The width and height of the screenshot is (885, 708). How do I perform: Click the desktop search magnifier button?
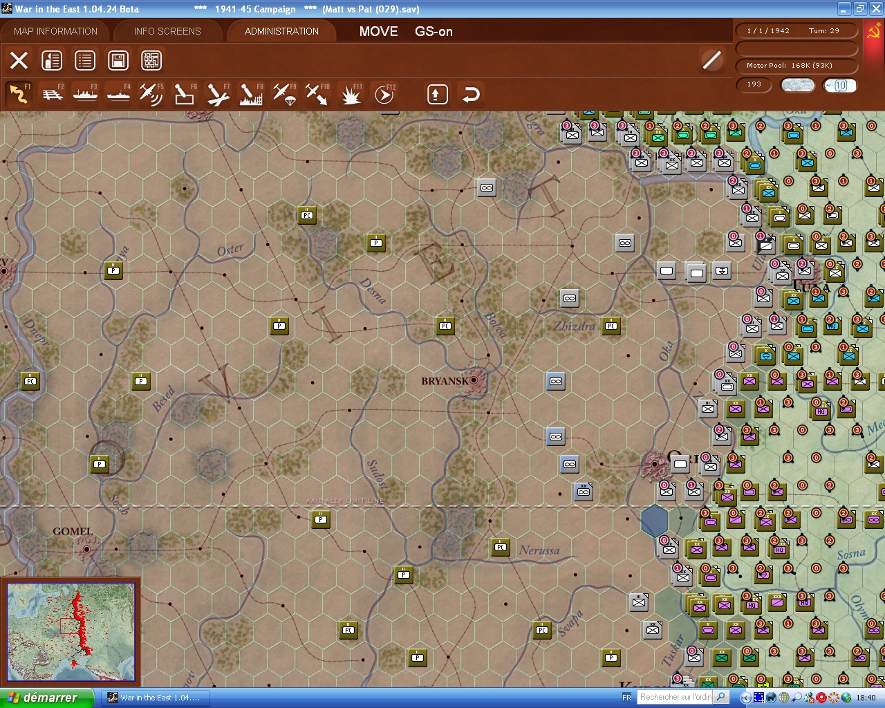click(720, 697)
